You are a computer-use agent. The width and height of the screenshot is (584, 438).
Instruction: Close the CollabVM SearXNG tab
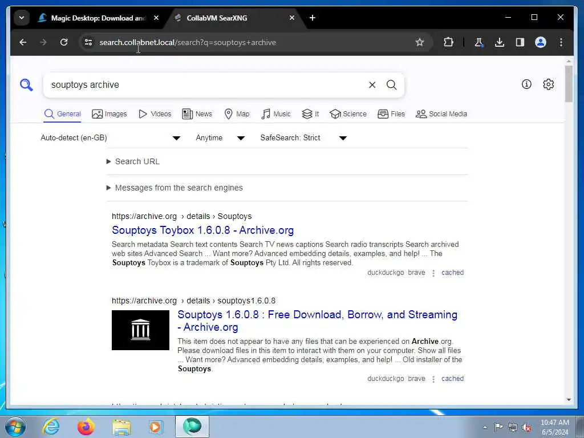[292, 18]
